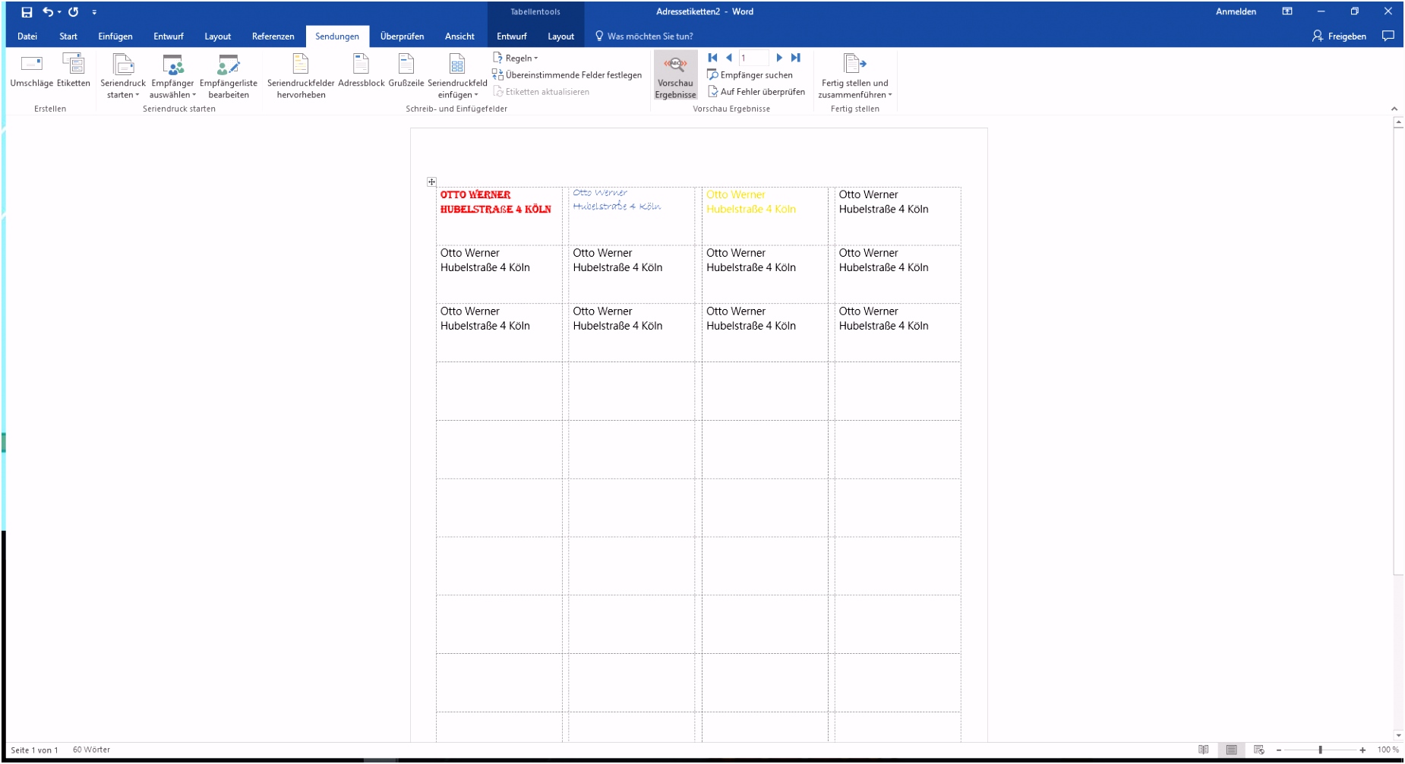Open ribbon display options icon

click(1287, 12)
